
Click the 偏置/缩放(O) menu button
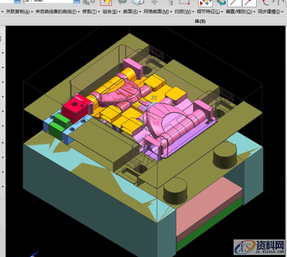[238, 12]
